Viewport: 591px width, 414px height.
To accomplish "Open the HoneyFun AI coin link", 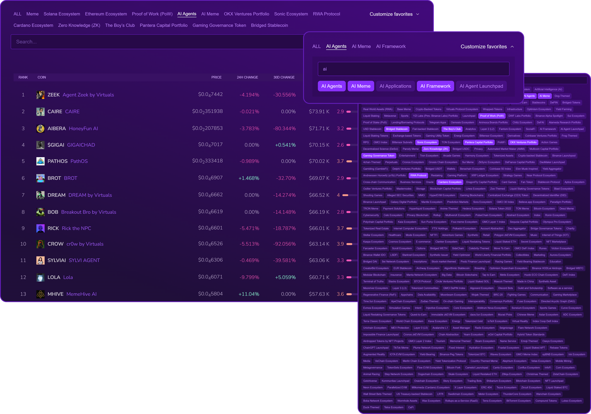I will tap(83, 129).
